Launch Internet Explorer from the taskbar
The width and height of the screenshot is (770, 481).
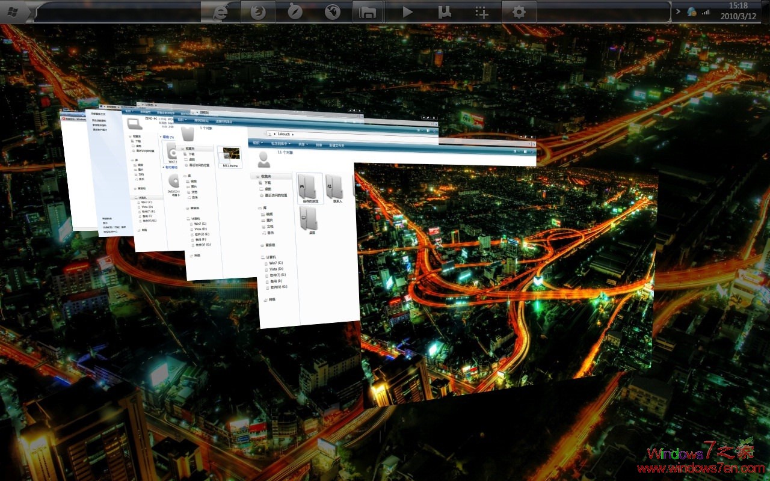tap(222, 12)
